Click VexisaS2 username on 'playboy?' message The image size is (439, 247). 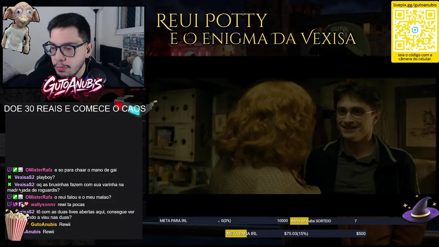[x=24, y=177]
